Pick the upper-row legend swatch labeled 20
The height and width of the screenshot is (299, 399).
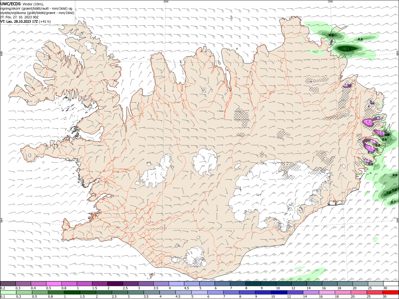click(360, 284)
